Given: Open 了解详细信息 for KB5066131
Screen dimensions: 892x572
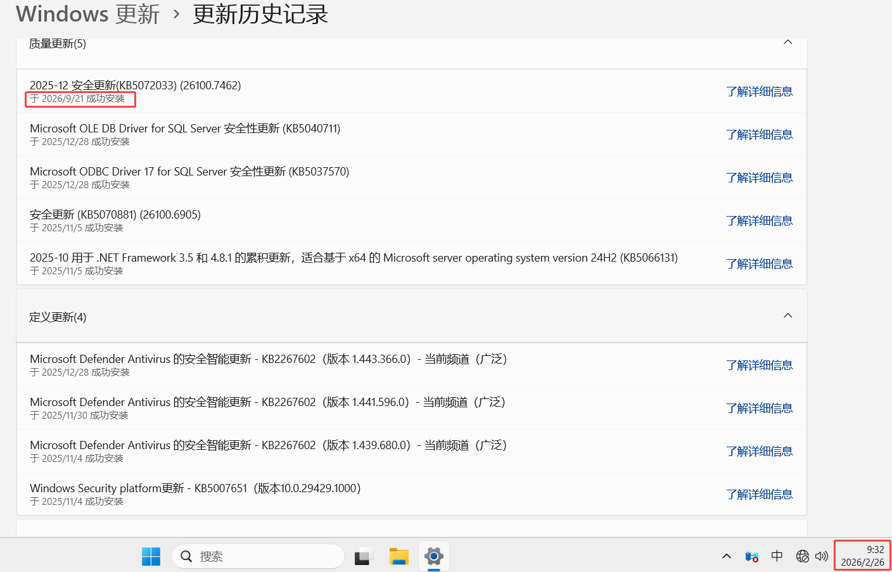Looking at the screenshot, I should point(760,264).
